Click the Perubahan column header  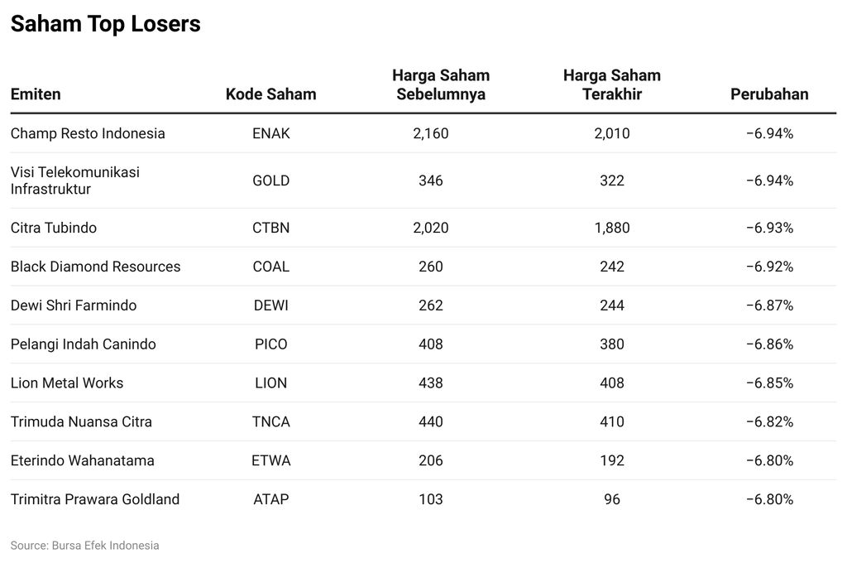tap(769, 94)
